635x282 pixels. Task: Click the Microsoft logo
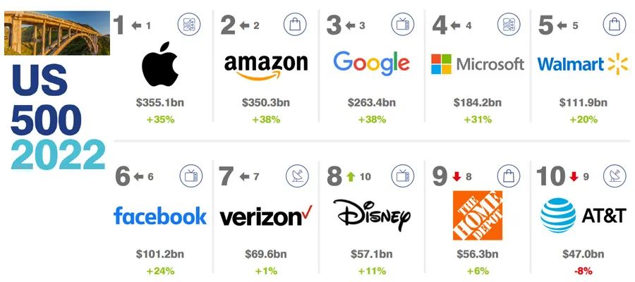[478, 64]
